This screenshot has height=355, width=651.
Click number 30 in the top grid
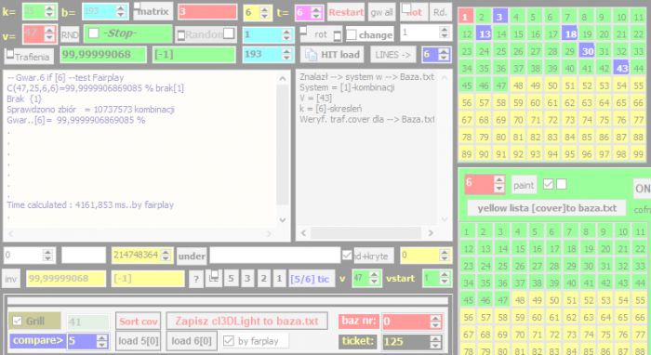587,51
